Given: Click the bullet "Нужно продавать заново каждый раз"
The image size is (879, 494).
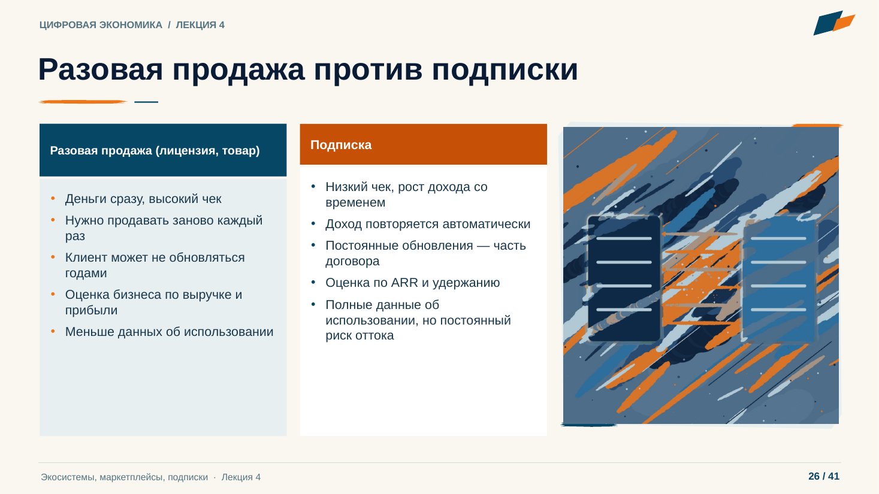Looking at the screenshot, I should click(x=164, y=228).
